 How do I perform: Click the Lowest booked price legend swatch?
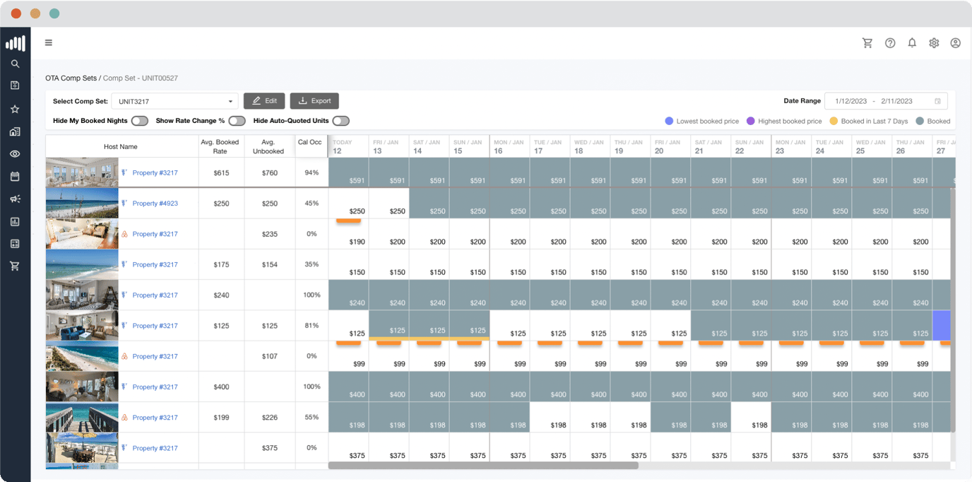click(x=669, y=121)
